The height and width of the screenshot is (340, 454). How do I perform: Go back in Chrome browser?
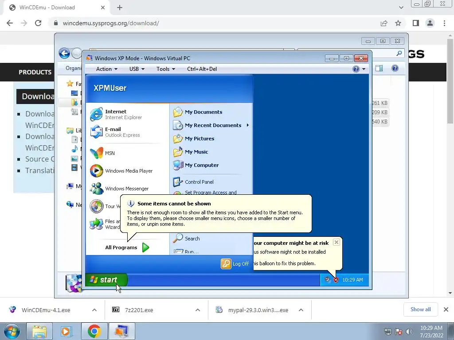click(x=10, y=23)
